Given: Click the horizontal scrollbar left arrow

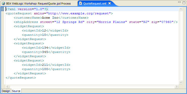Looking at the screenshot, I should tap(8, 86).
